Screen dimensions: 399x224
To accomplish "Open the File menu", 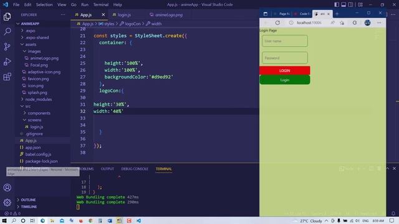I will point(16,4).
